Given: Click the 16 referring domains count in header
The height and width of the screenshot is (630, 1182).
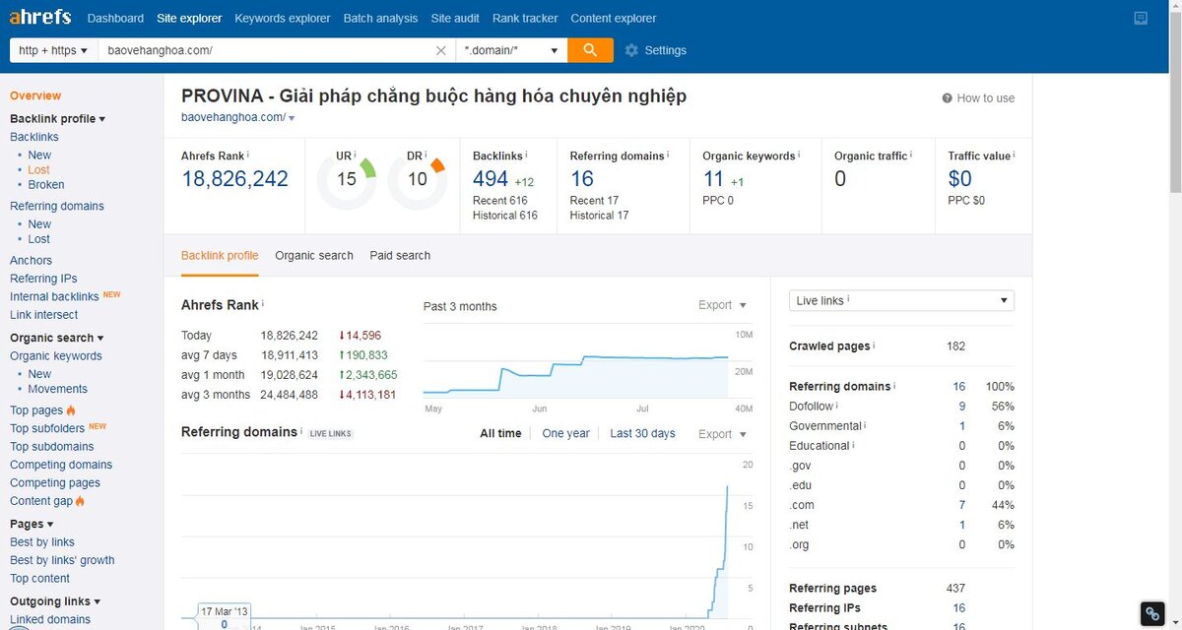Looking at the screenshot, I should (582, 179).
